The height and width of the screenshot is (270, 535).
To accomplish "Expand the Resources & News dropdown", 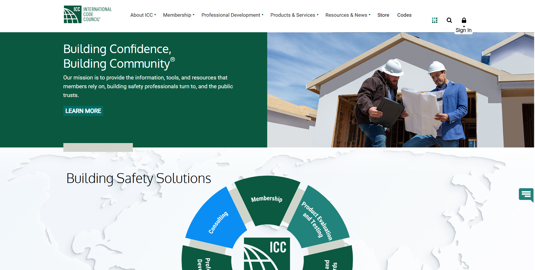I will [347, 15].
